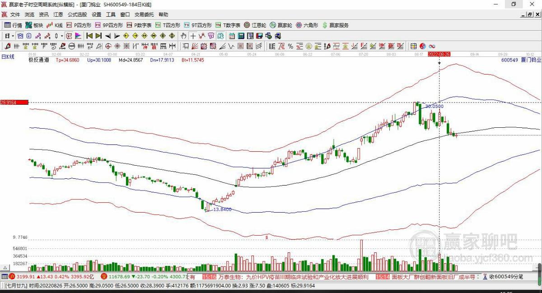
Task: Open the 帮助 menu
Action: pos(163,14)
